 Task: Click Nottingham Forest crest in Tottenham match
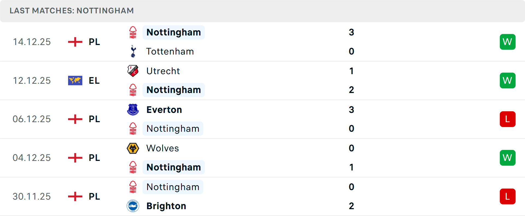point(133,32)
